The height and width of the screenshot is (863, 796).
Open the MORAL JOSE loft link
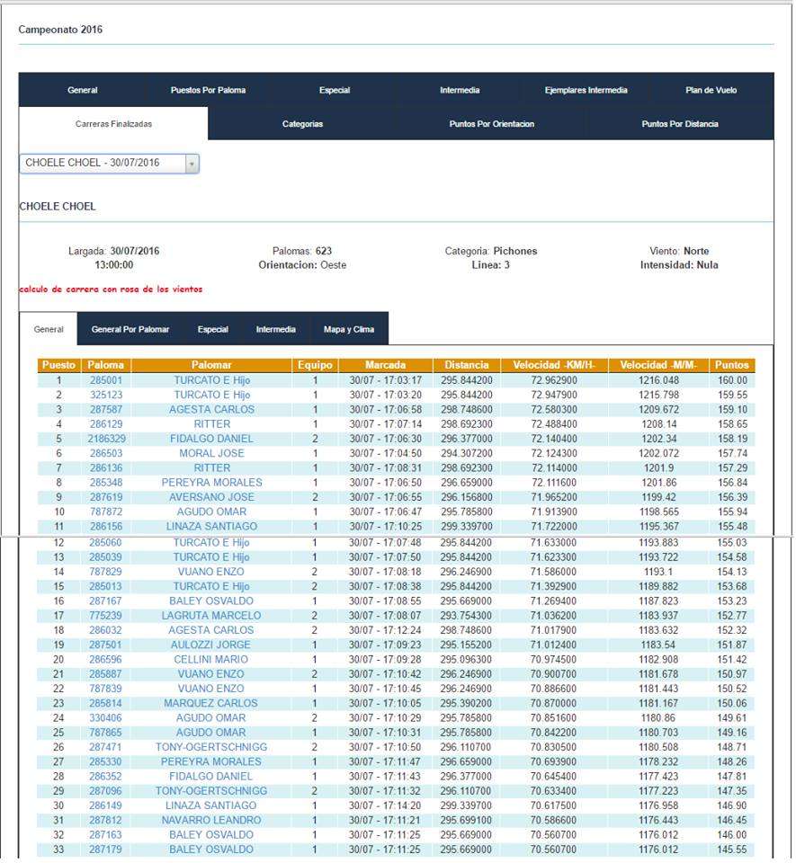tap(211, 454)
